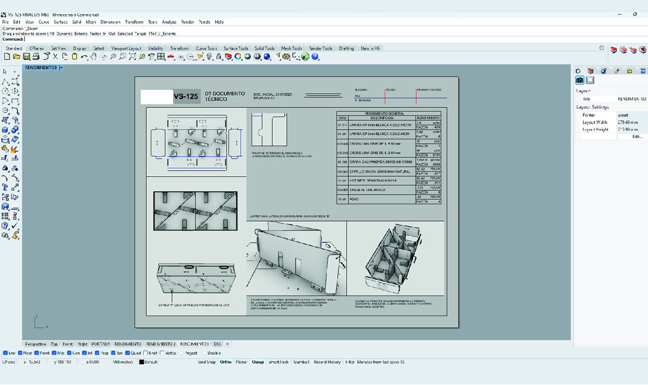Screen dimensions: 648x385
Task: Open the RENDIMIENTO3 viewport title dropdown arrow
Action: 60,68
